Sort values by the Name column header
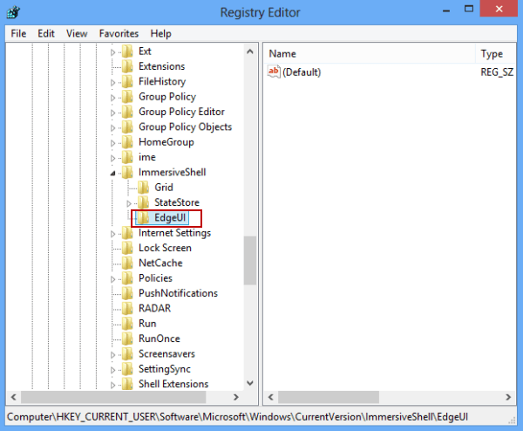 (370, 54)
